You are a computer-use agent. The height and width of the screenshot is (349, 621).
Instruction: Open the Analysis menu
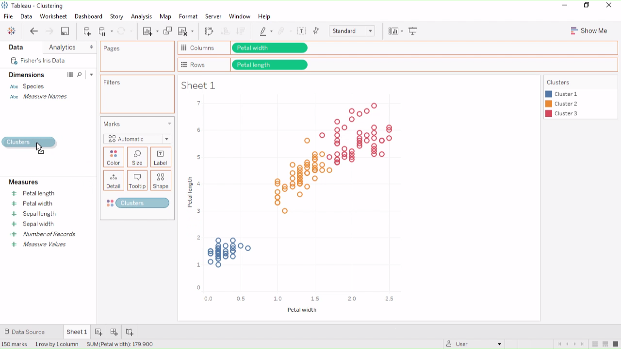[141, 16]
